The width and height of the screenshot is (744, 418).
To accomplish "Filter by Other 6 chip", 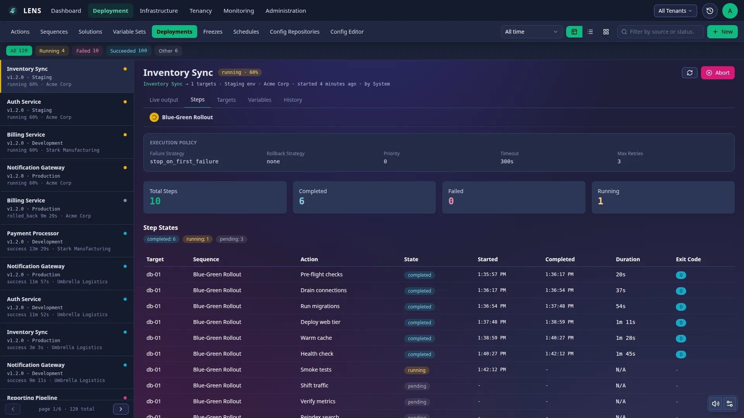I will (x=168, y=51).
